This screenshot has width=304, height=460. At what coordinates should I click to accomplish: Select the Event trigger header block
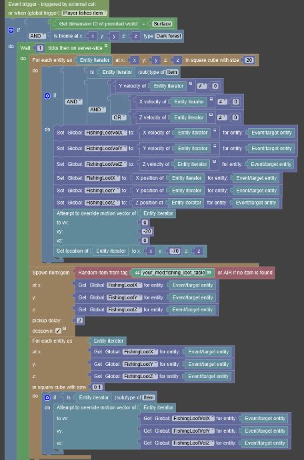[57, 9]
